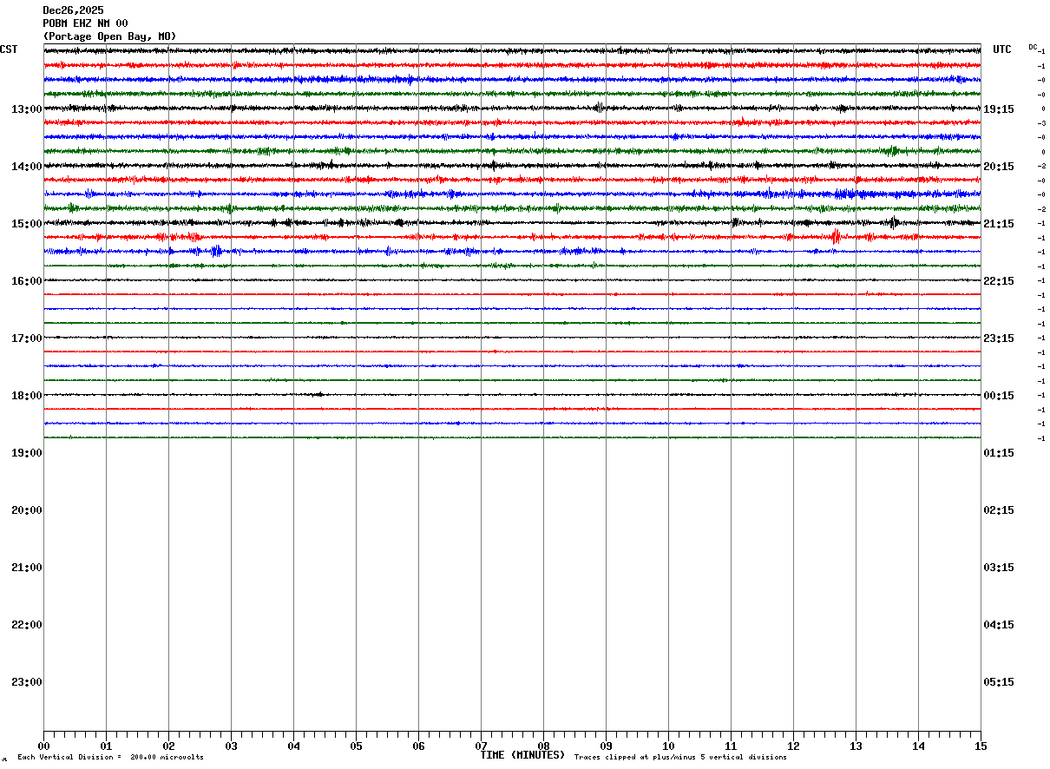Viewport: 1050px width, 769px height.
Task: Select minute 04 on the time axis
Action: (293, 746)
